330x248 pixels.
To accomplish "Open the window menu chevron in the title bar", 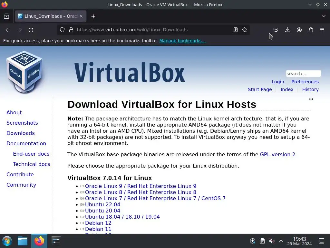I will [310, 5].
